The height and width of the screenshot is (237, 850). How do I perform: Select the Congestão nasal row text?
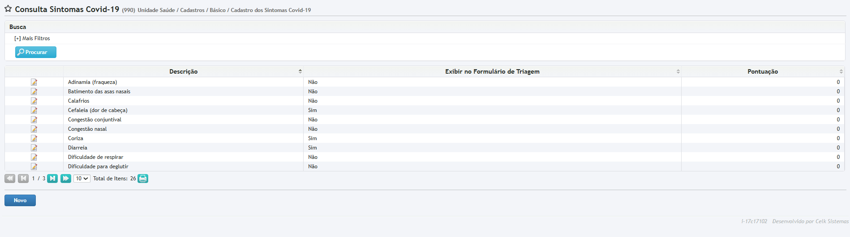(x=87, y=129)
